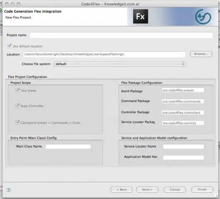This screenshot has width=220, height=199.
Task: Click the Location path field
Action: (104, 54)
